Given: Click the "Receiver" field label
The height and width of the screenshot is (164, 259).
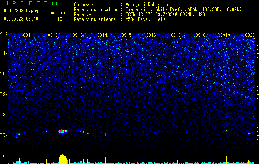Looking at the screenshot, I should [84, 14].
